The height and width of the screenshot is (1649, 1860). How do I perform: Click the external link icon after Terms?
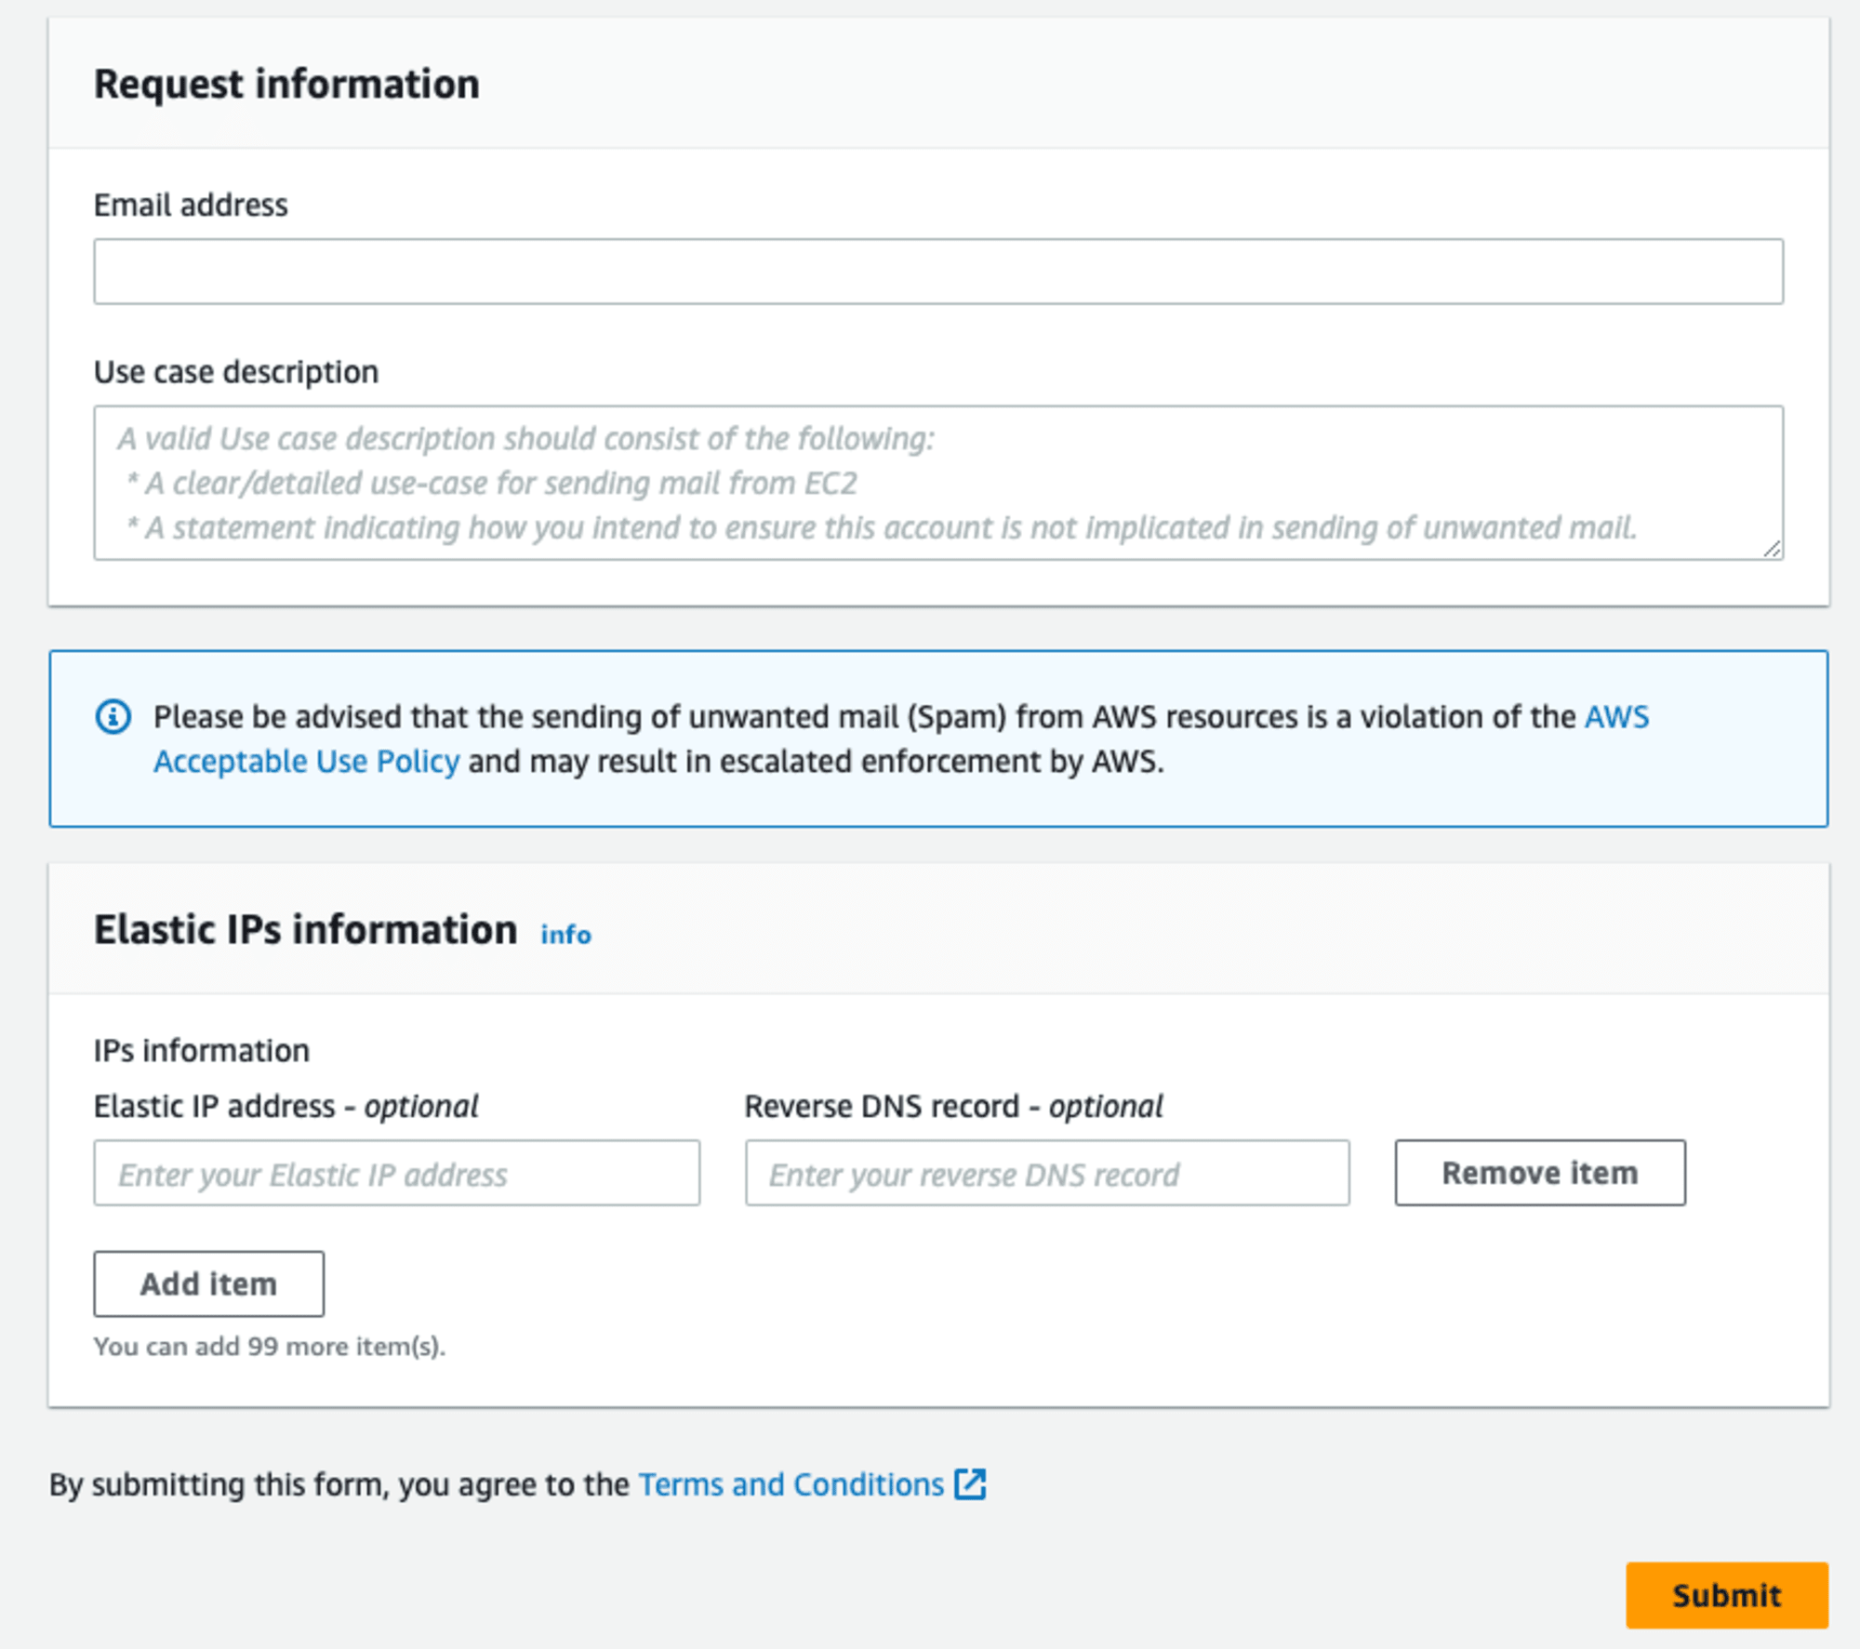970,1484
